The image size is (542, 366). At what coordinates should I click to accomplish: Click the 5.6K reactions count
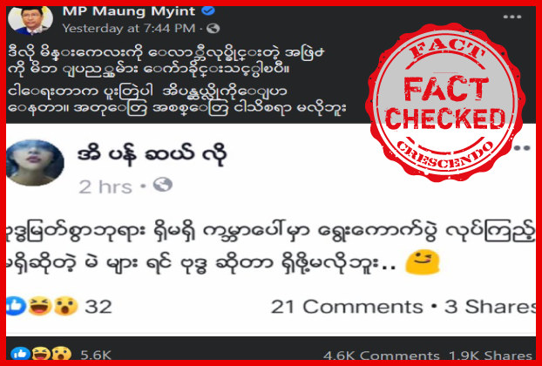click(96, 355)
